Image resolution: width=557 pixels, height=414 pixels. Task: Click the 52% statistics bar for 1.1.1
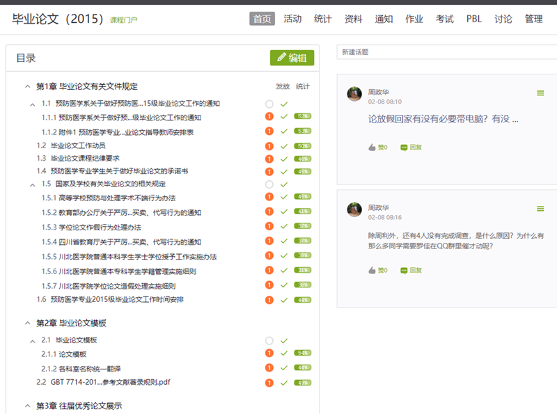[x=302, y=117]
